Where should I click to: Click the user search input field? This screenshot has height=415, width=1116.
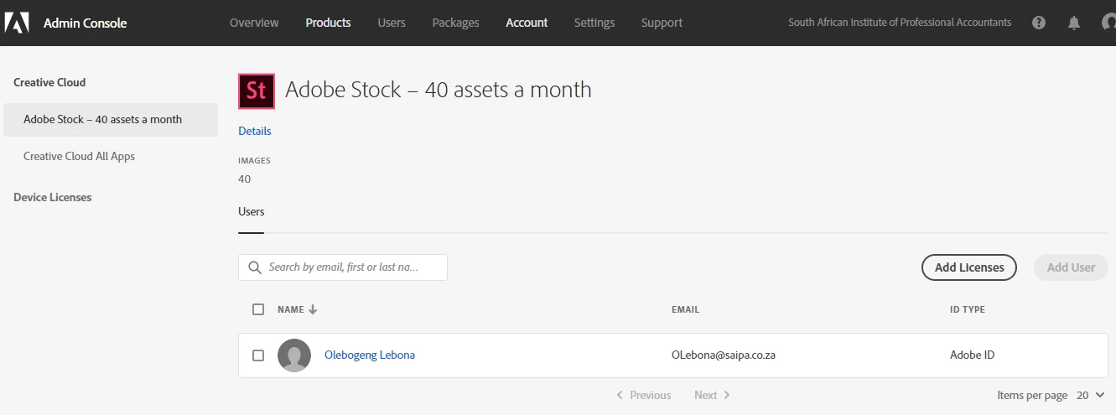pos(343,267)
